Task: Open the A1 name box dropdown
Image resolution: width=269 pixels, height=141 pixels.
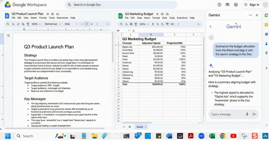Action: click(128, 31)
